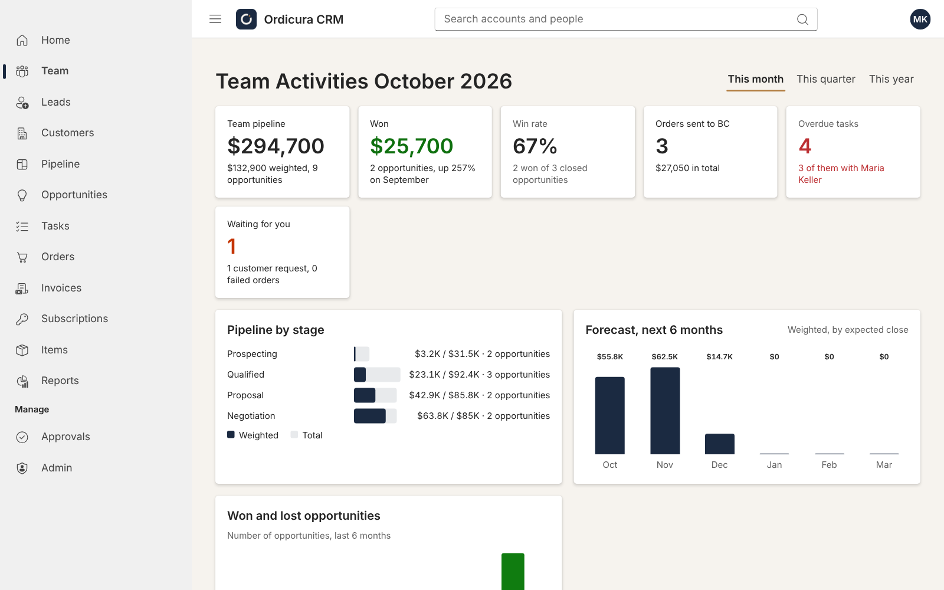The width and height of the screenshot is (944, 590).
Task: Switch to the This month tab
Action: (756, 80)
